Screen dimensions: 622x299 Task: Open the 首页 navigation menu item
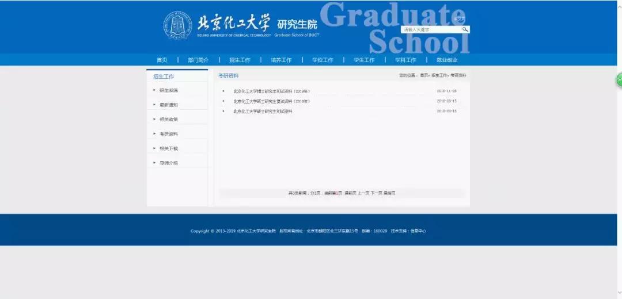162,60
